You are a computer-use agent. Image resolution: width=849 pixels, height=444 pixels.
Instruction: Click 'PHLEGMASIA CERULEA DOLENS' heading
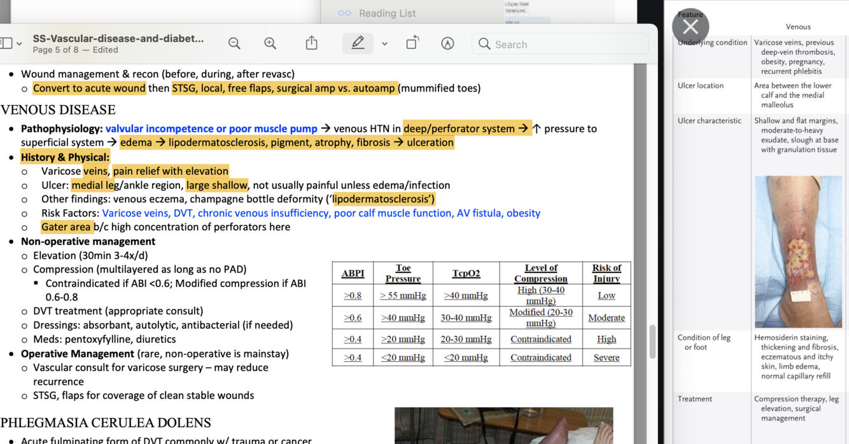(106, 422)
